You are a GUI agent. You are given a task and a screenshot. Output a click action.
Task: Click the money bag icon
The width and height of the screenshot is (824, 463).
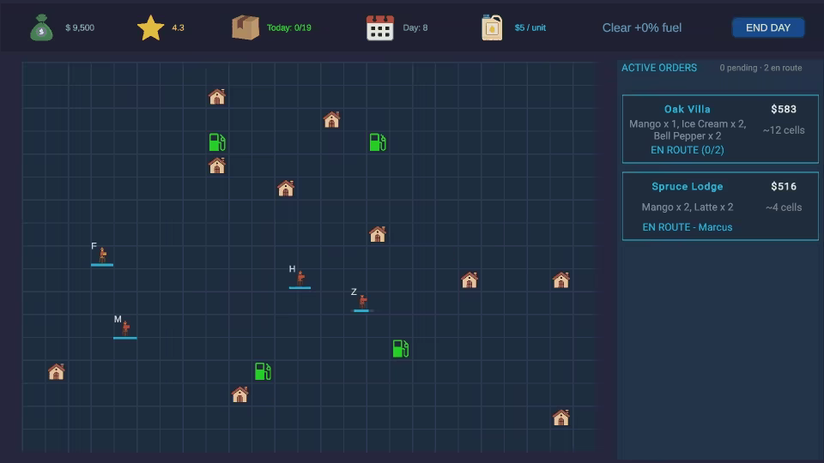(x=41, y=27)
